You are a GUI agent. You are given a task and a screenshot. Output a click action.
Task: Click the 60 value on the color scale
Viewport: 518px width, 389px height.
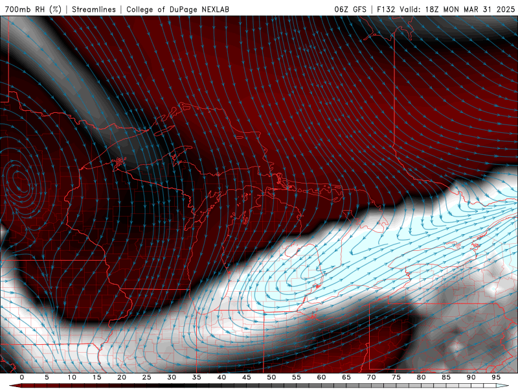[321, 377]
